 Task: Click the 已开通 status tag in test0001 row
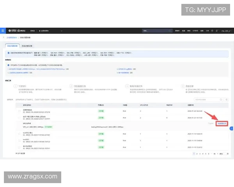click(101, 141)
